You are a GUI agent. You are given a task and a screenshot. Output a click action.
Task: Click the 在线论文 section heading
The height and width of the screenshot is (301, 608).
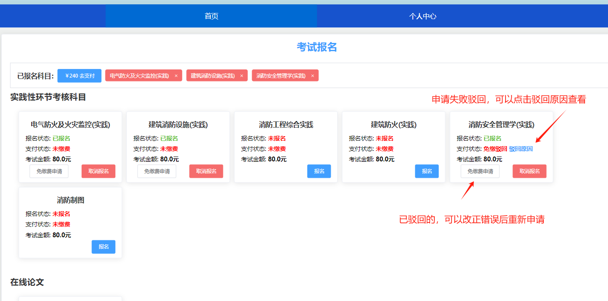[x=27, y=282]
